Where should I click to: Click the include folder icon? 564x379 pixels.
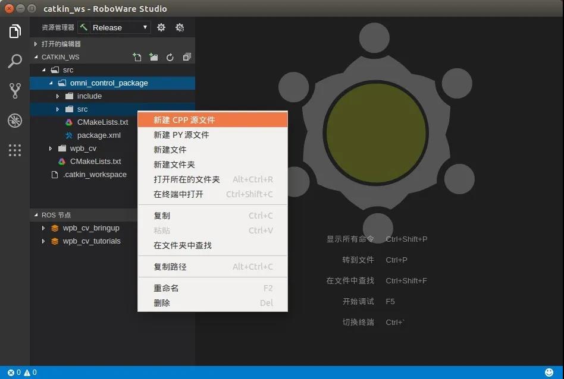click(x=69, y=96)
